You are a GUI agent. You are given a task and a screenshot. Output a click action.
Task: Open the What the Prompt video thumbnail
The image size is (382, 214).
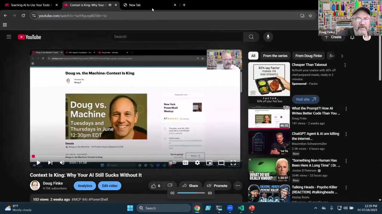(x=269, y=117)
